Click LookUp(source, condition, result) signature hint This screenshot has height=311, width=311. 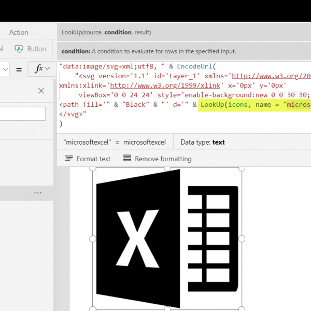pyautogui.click(x=106, y=32)
